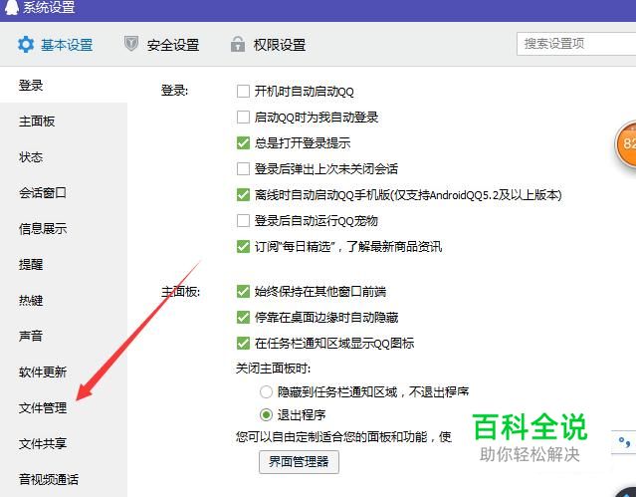Uncheck 停靠在桌面边缘时自动隐藏
This screenshot has width=636, height=497.
[243, 317]
